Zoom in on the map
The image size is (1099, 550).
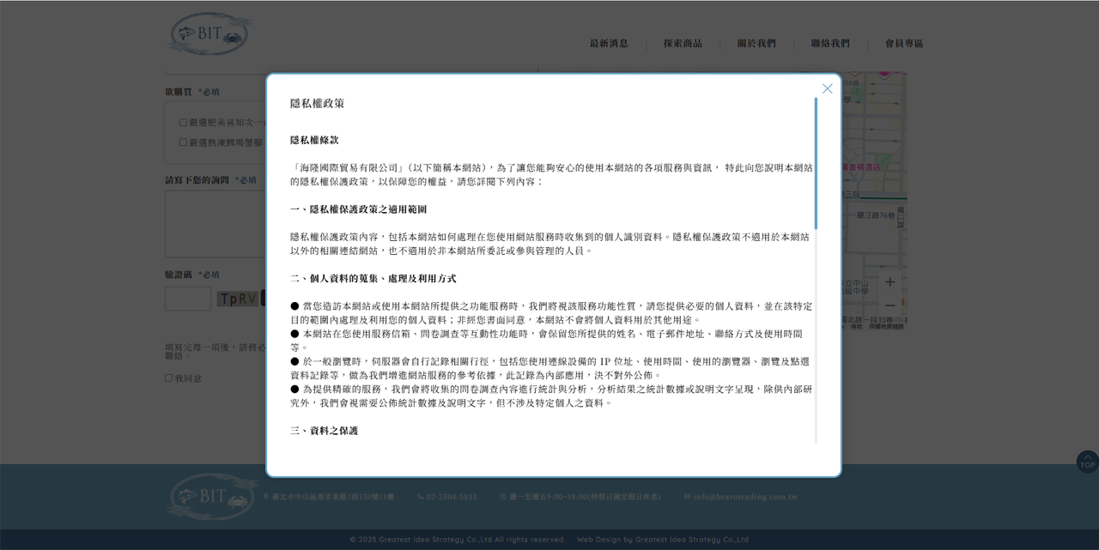[x=890, y=282]
